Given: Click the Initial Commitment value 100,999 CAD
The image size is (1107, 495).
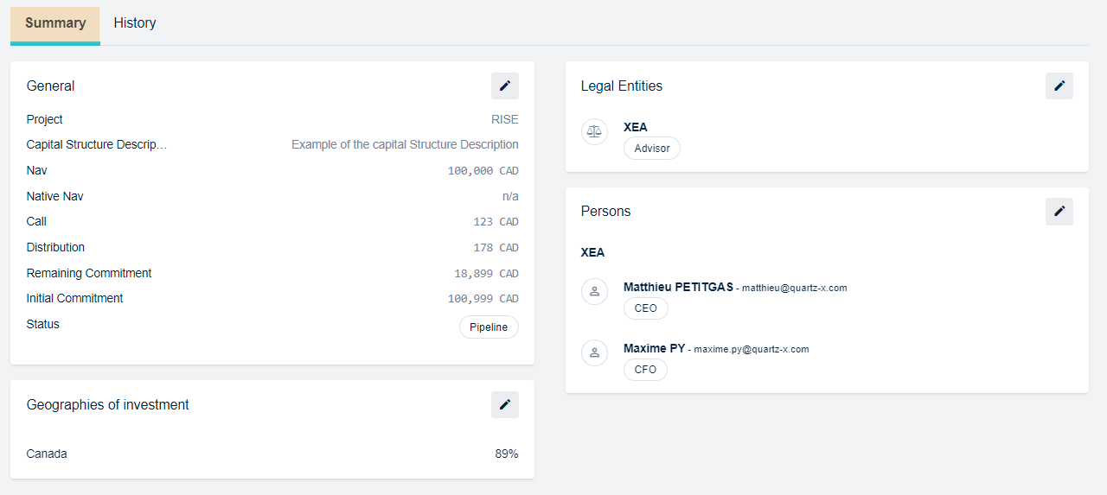Looking at the screenshot, I should [483, 299].
